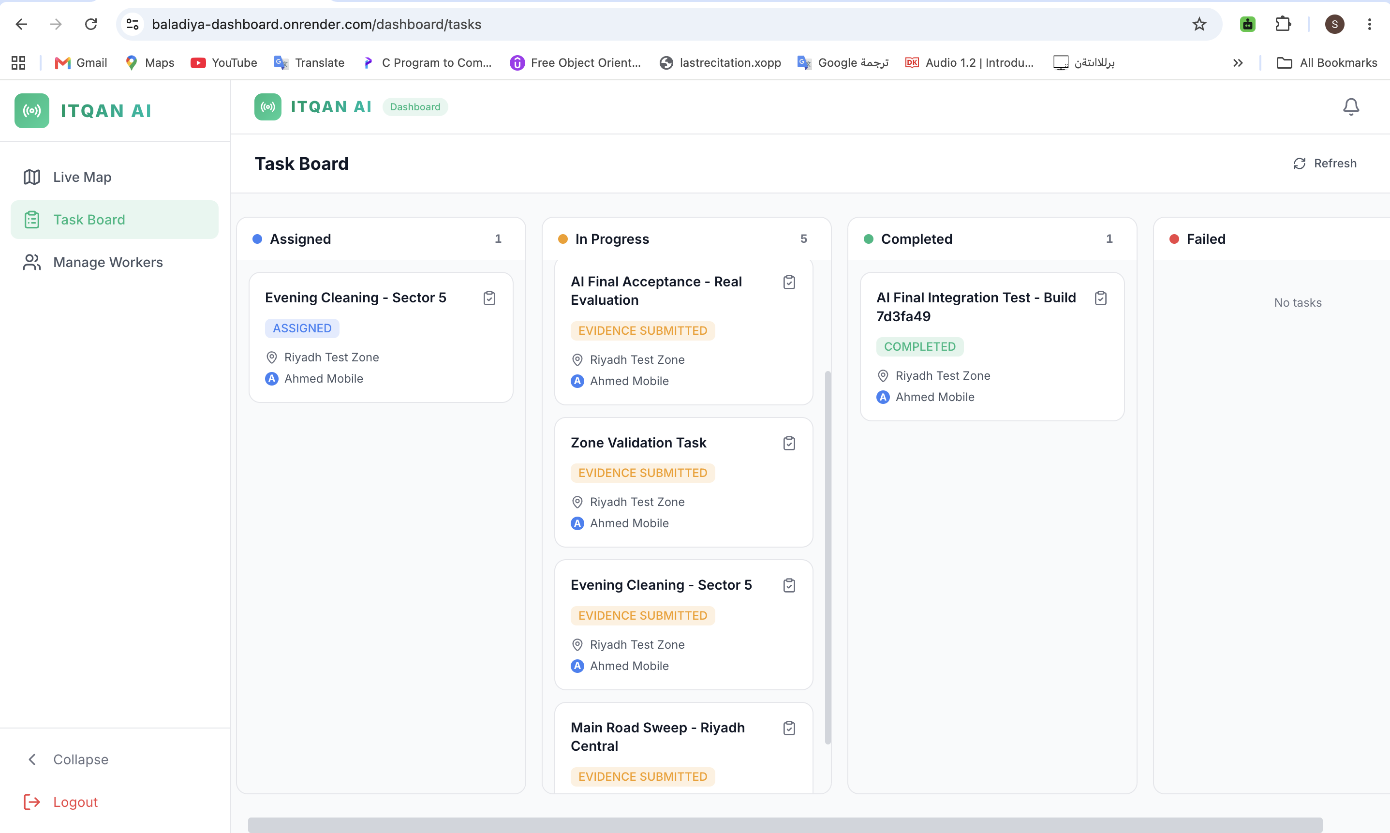Click Ahmed Mobile avatar on Zone Validation card
The image size is (1390, 833).
[x=577, y=523]
